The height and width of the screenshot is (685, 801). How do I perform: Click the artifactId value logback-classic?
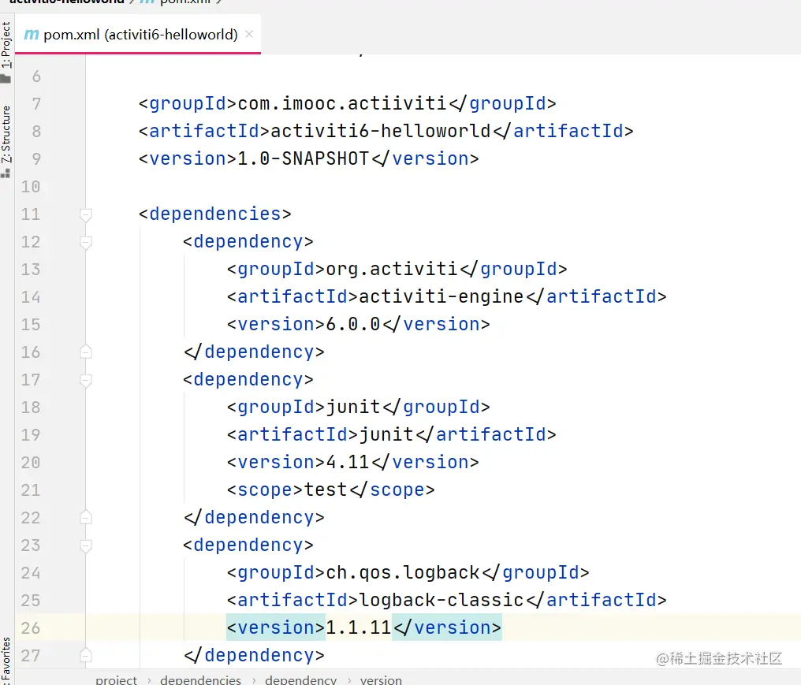coord(441,600)
